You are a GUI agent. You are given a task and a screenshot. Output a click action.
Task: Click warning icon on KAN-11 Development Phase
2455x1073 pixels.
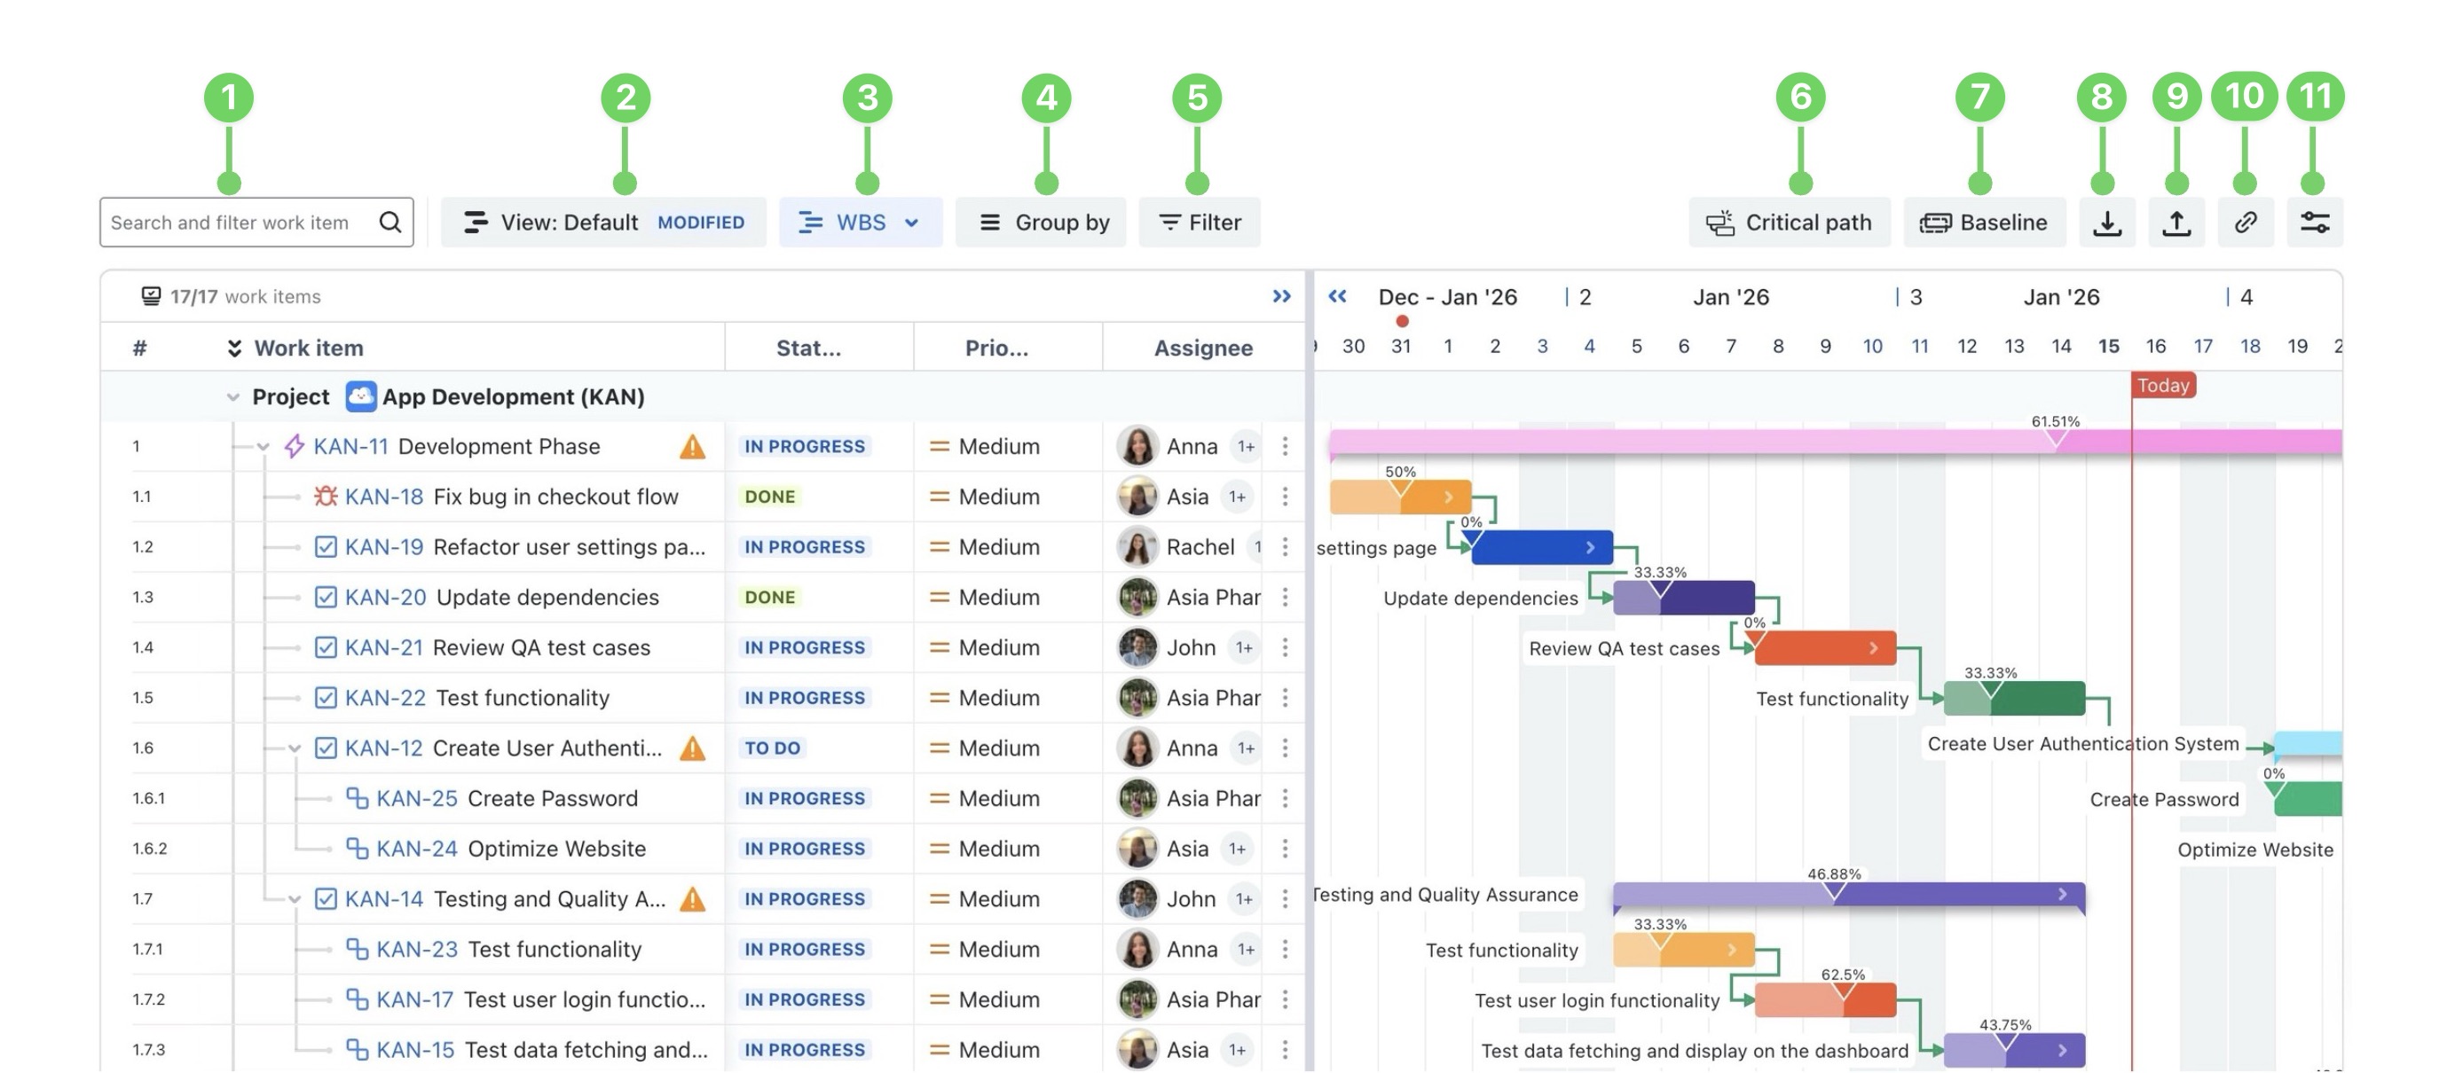pos(693,447)
